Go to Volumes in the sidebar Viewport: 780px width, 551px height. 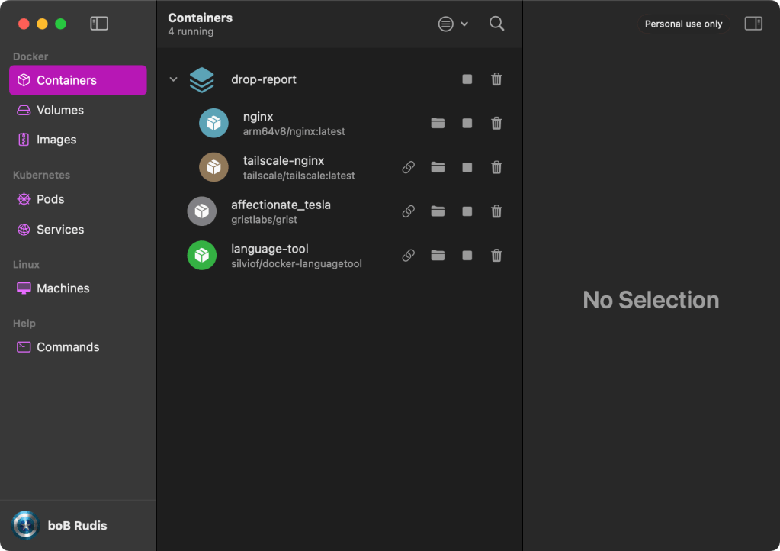[x=60, y=110]
